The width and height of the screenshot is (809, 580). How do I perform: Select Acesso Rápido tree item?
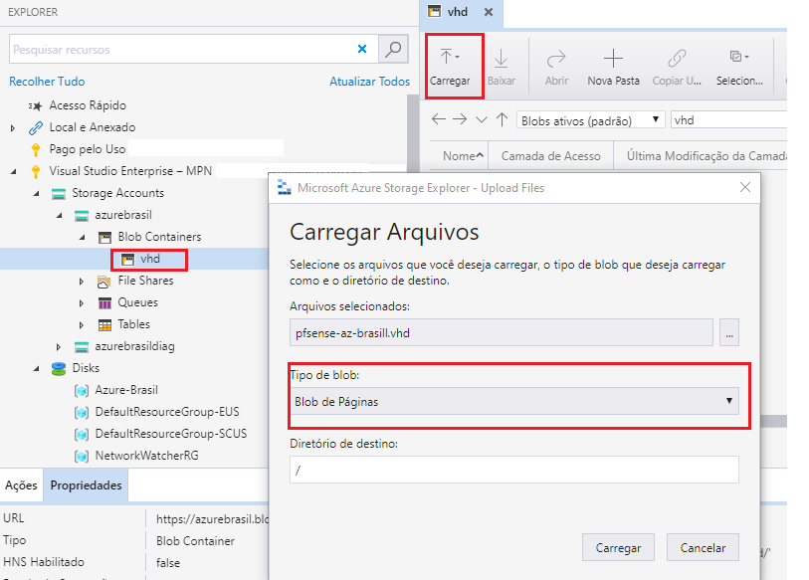pos(88,105)
